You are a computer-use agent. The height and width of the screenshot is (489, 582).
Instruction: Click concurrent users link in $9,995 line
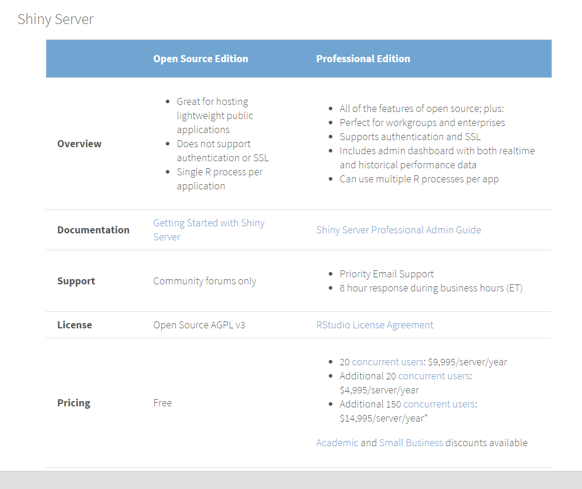coord(387,362)
